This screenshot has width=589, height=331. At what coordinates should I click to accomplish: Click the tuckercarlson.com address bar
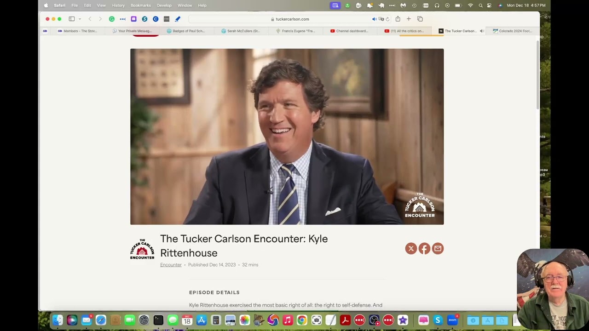[290, 19]
